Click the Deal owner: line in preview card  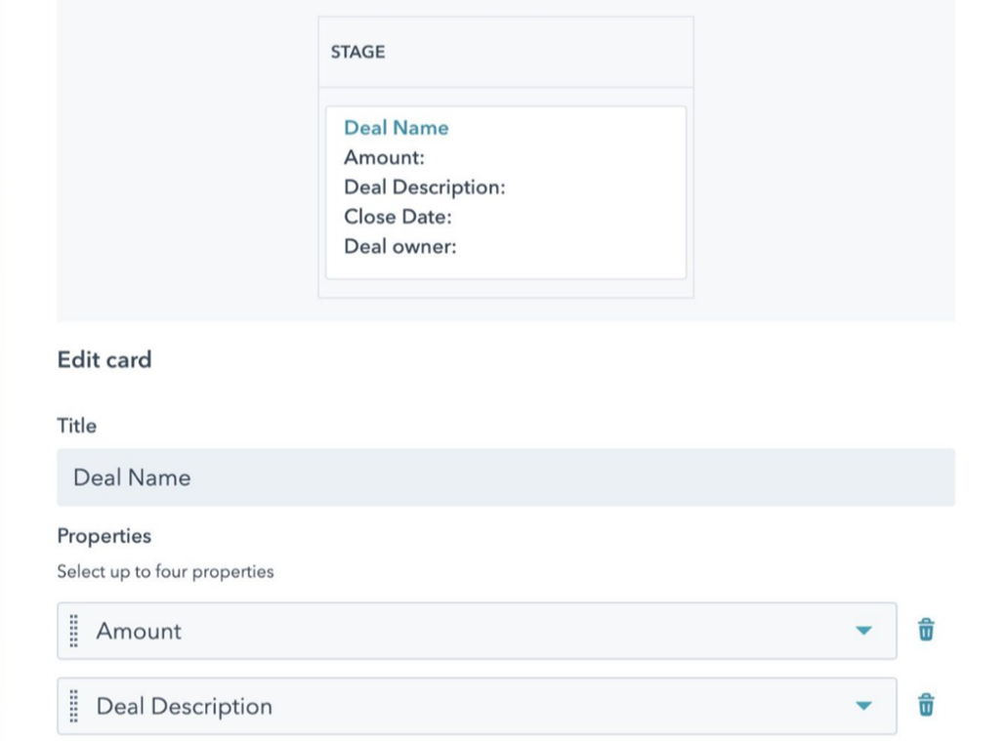(x=400, y=246)
